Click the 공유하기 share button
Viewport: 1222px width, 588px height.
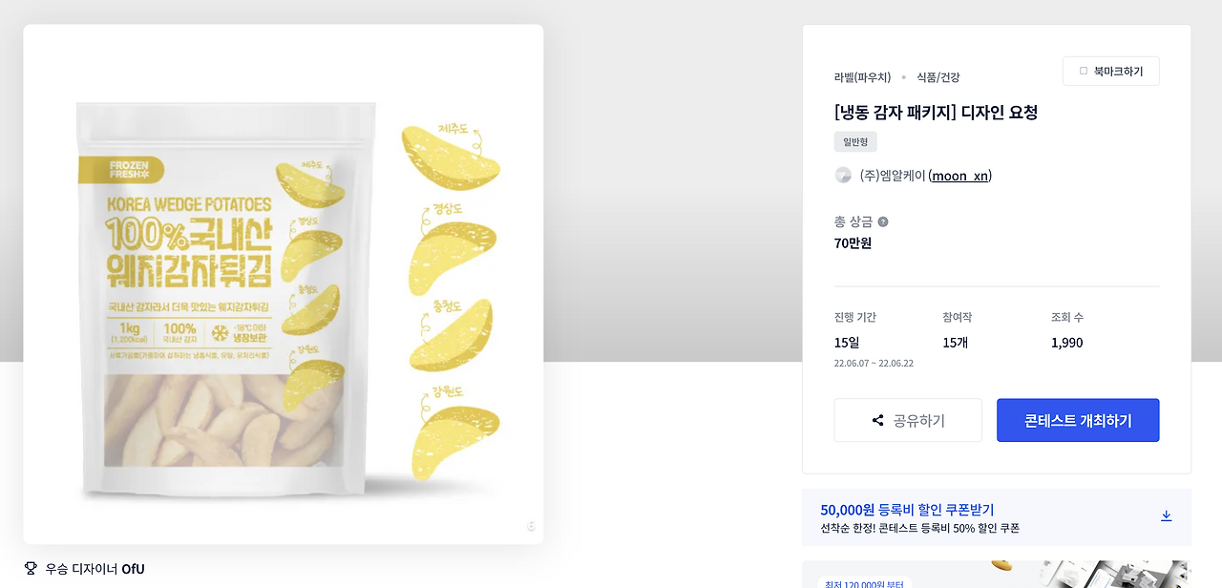[908, 420]
